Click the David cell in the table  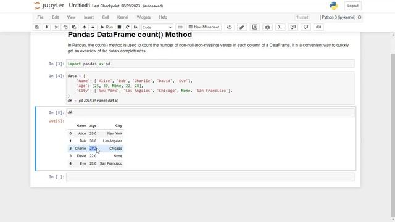[81, 156]
